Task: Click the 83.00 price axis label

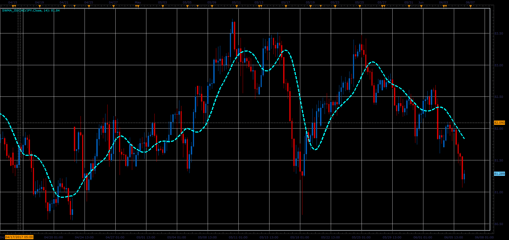Action: pyautogui.click(x=499, y=65)
